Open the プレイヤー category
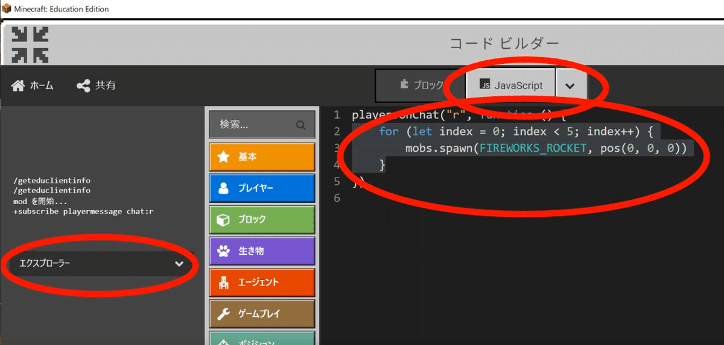 pyautogui.click(x=262, y=188)
